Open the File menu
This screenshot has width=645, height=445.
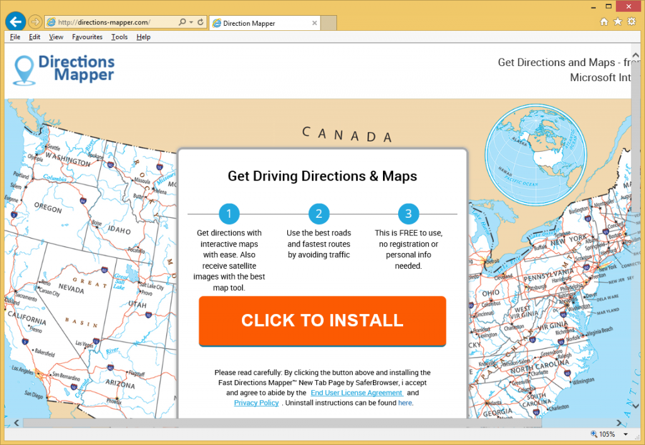click(15, 37)
